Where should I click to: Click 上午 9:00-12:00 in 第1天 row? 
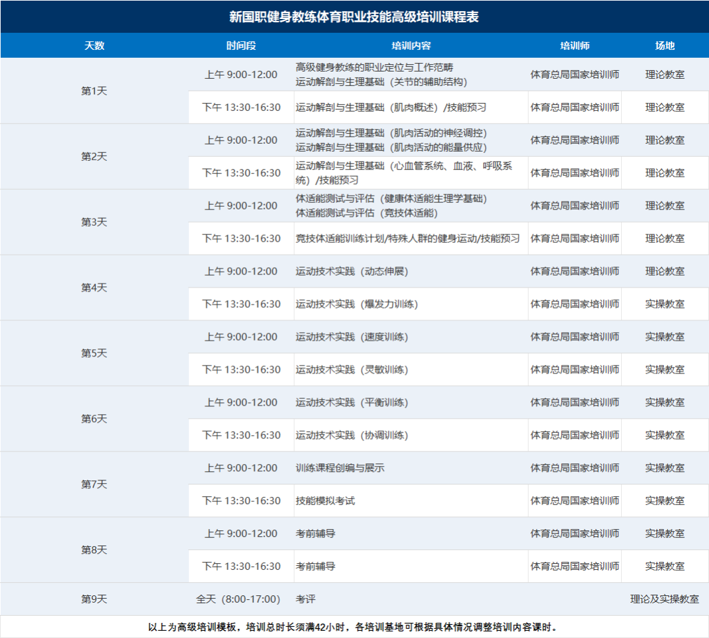click(241, 75)
